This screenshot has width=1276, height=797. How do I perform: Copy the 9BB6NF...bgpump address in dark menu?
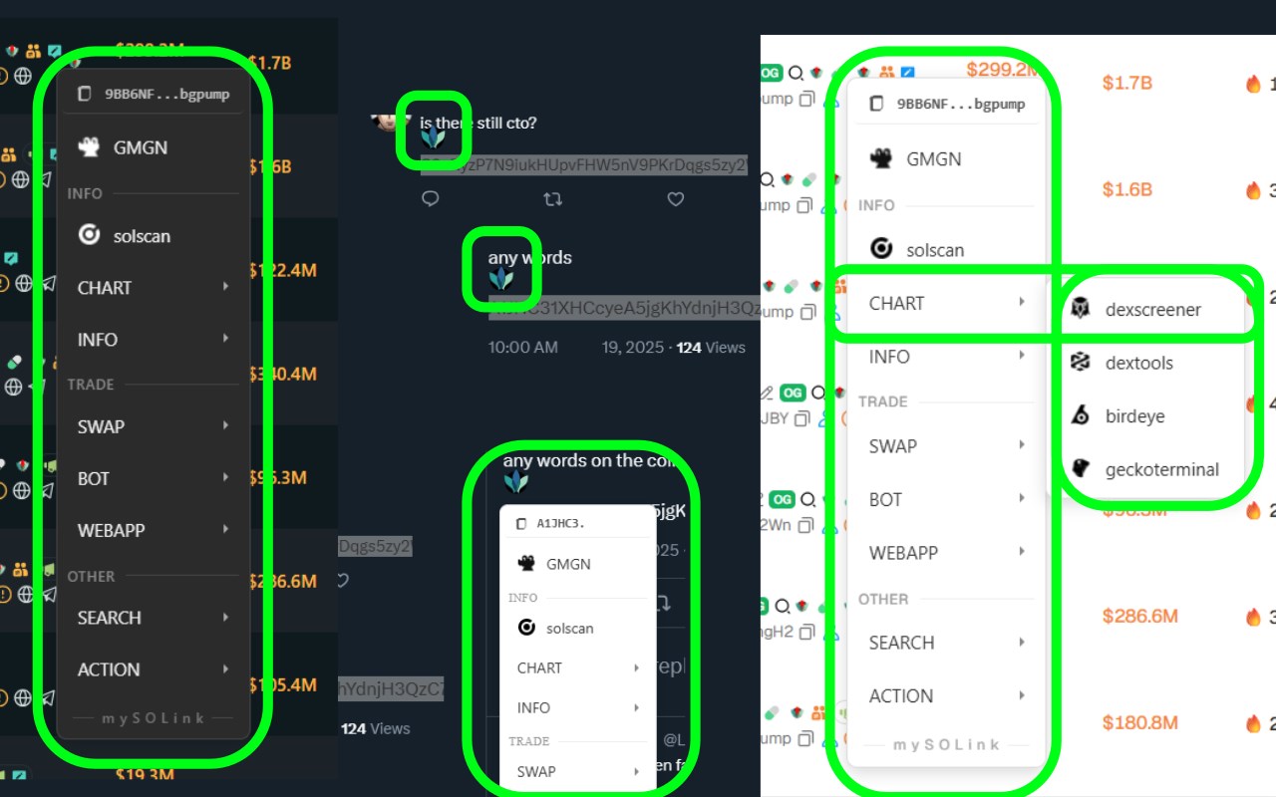pyautogui.click(x=154, y=94)
